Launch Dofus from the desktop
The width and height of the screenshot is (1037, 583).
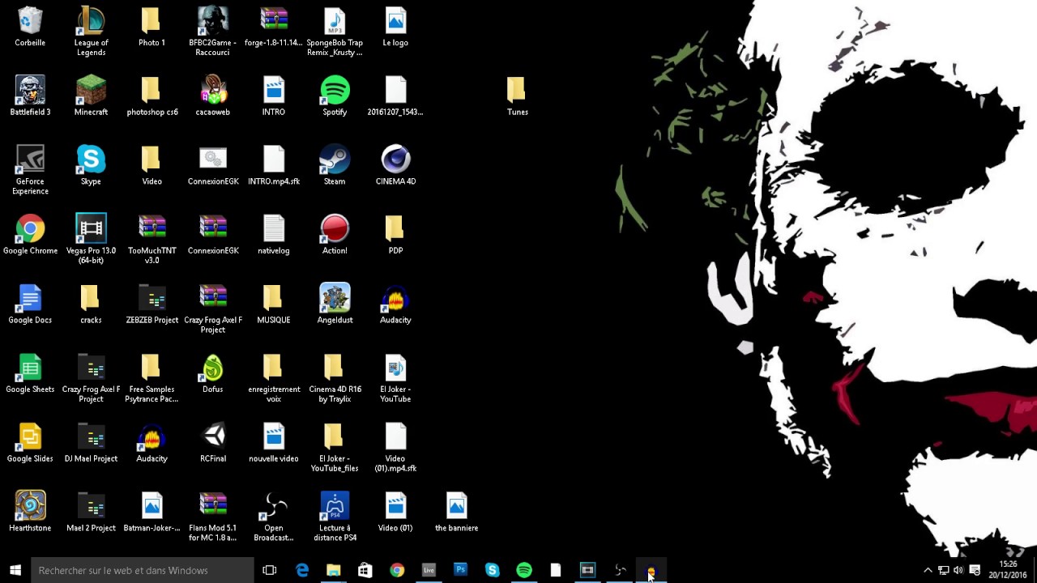click(x=213, y=373)
